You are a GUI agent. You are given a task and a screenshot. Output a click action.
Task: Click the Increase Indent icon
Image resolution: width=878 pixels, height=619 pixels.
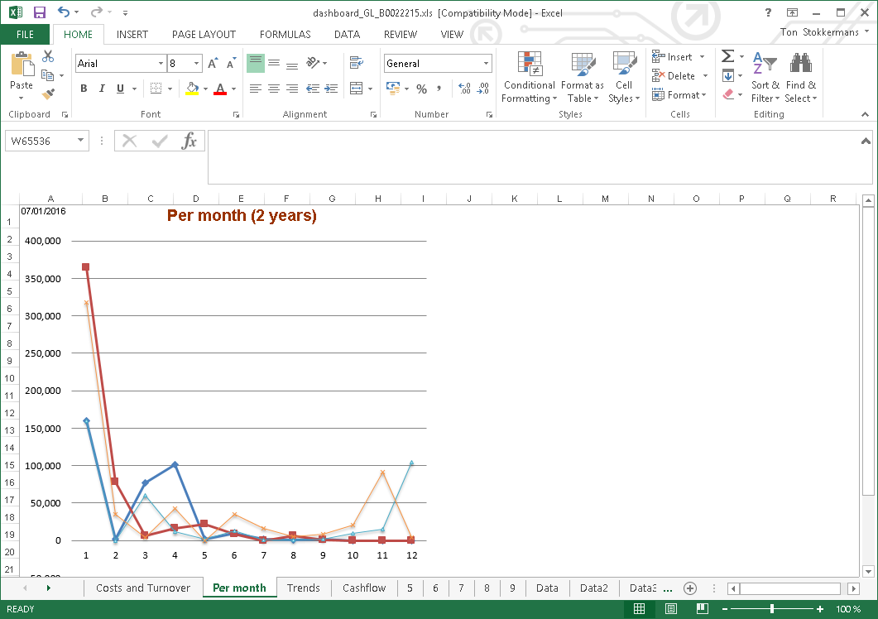(x=332, y=89)
